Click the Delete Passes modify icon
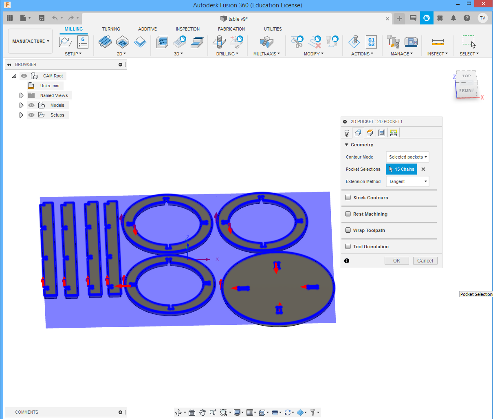 click(315, 42)
